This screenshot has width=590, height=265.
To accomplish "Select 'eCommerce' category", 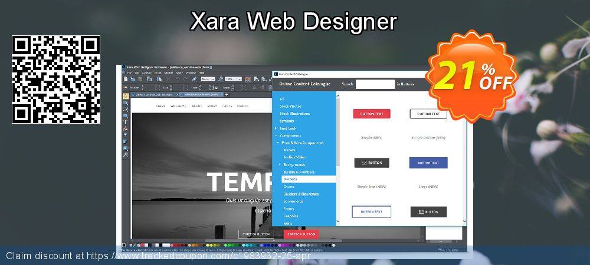I will [x=293, y=201].
